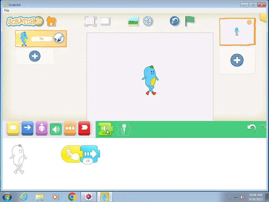Add a text label to the stage
The height and width of the screenshot is (202, 269).
click(x=148, y=21)
